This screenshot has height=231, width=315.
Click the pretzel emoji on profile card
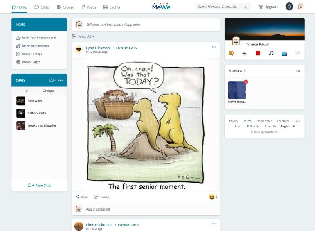click(x=231, y=53)
